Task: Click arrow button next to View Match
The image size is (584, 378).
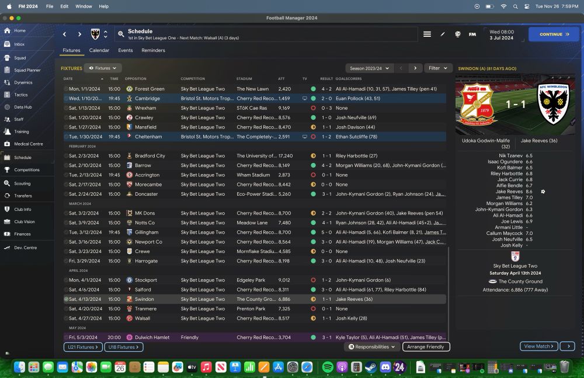Action: [568, 346]
